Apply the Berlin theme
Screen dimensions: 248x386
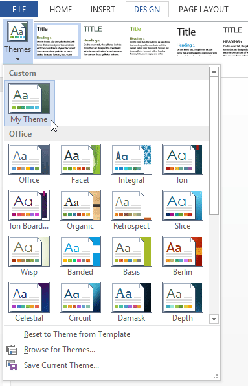[x=183, y=256]
